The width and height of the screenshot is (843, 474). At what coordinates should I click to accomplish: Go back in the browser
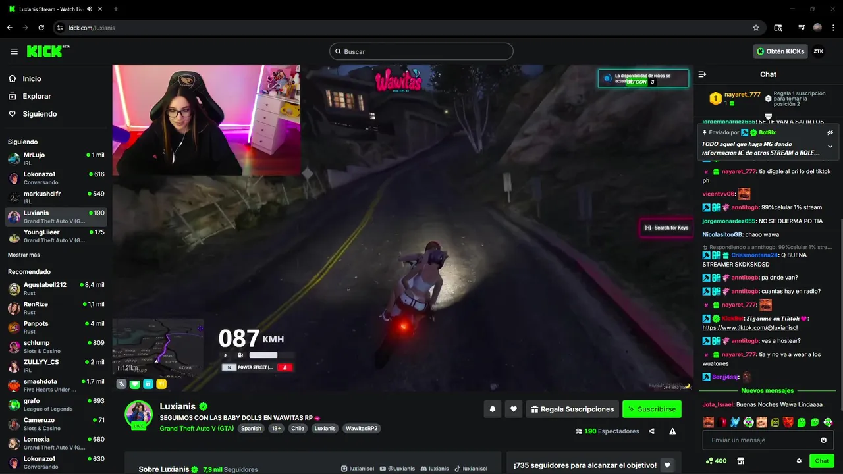click(x=9, y=28)
